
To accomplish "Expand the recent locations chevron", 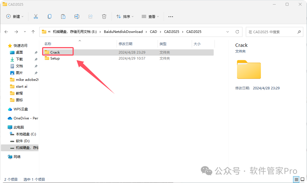I will coord(25,32).
